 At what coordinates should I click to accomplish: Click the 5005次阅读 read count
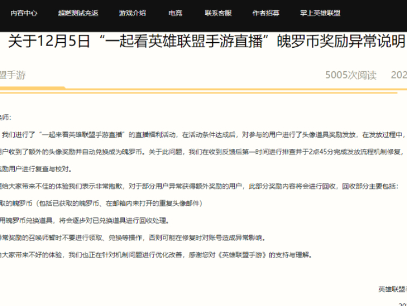[x=351, y=75]
